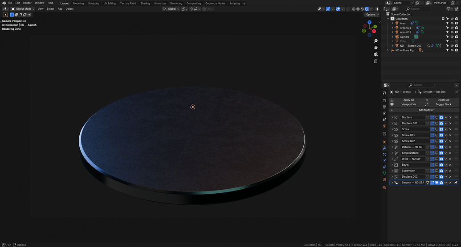Toggle Collection exclude checkbox in outliner
Viewport: 461px width, 247px height.
point(443,19)
